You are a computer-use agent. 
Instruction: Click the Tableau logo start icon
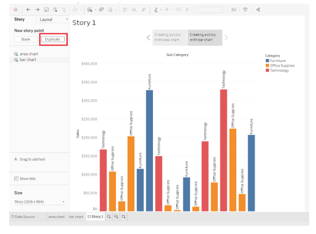16,9
